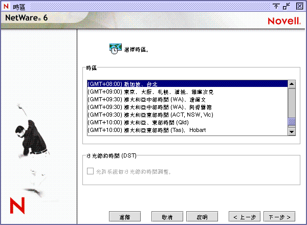Close the 時區 window

[x=299, y=7]
